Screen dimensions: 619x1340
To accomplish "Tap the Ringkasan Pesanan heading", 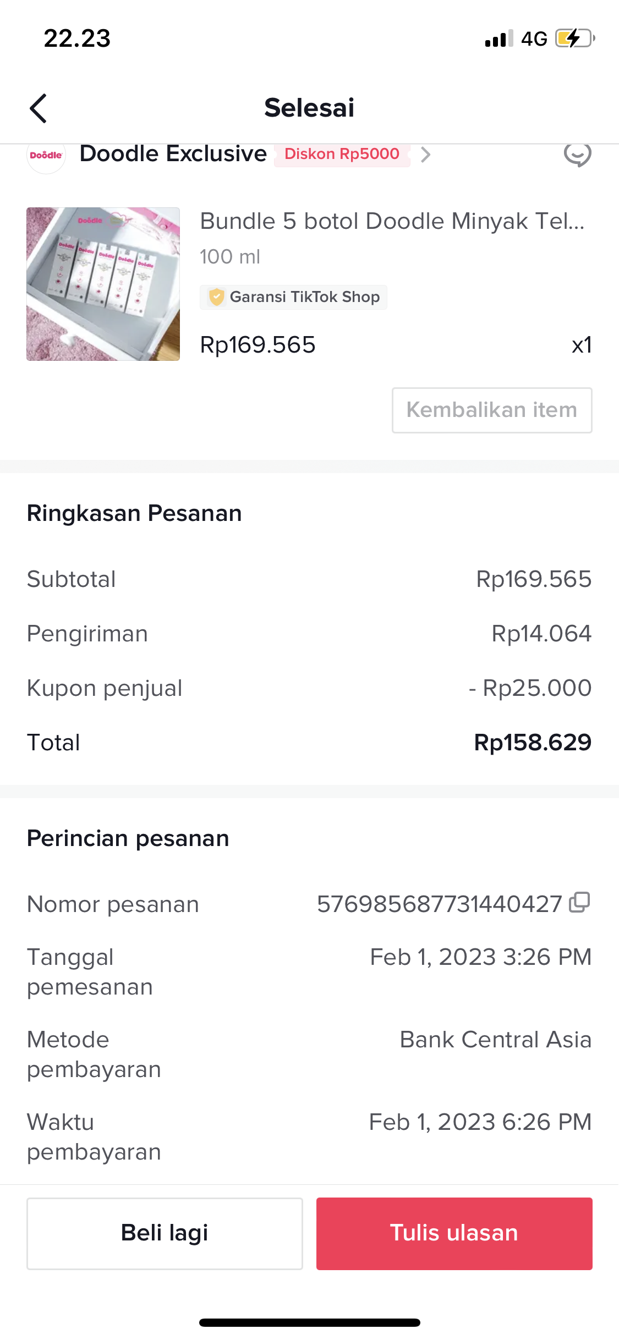I will click(134, 513).
